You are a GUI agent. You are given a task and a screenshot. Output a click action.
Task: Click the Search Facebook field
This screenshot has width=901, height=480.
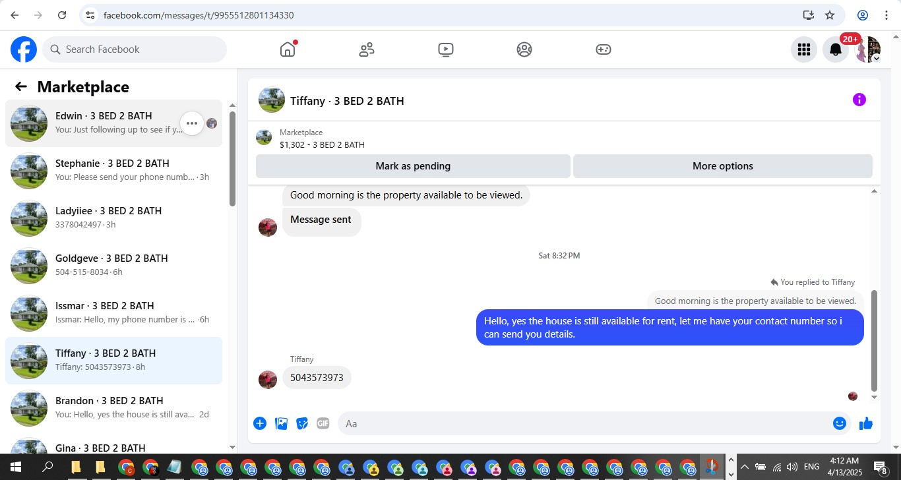pos(135,49)
